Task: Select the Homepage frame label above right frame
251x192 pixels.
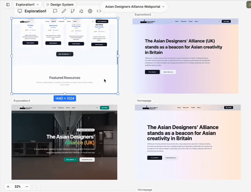Action: coord(144,101)
